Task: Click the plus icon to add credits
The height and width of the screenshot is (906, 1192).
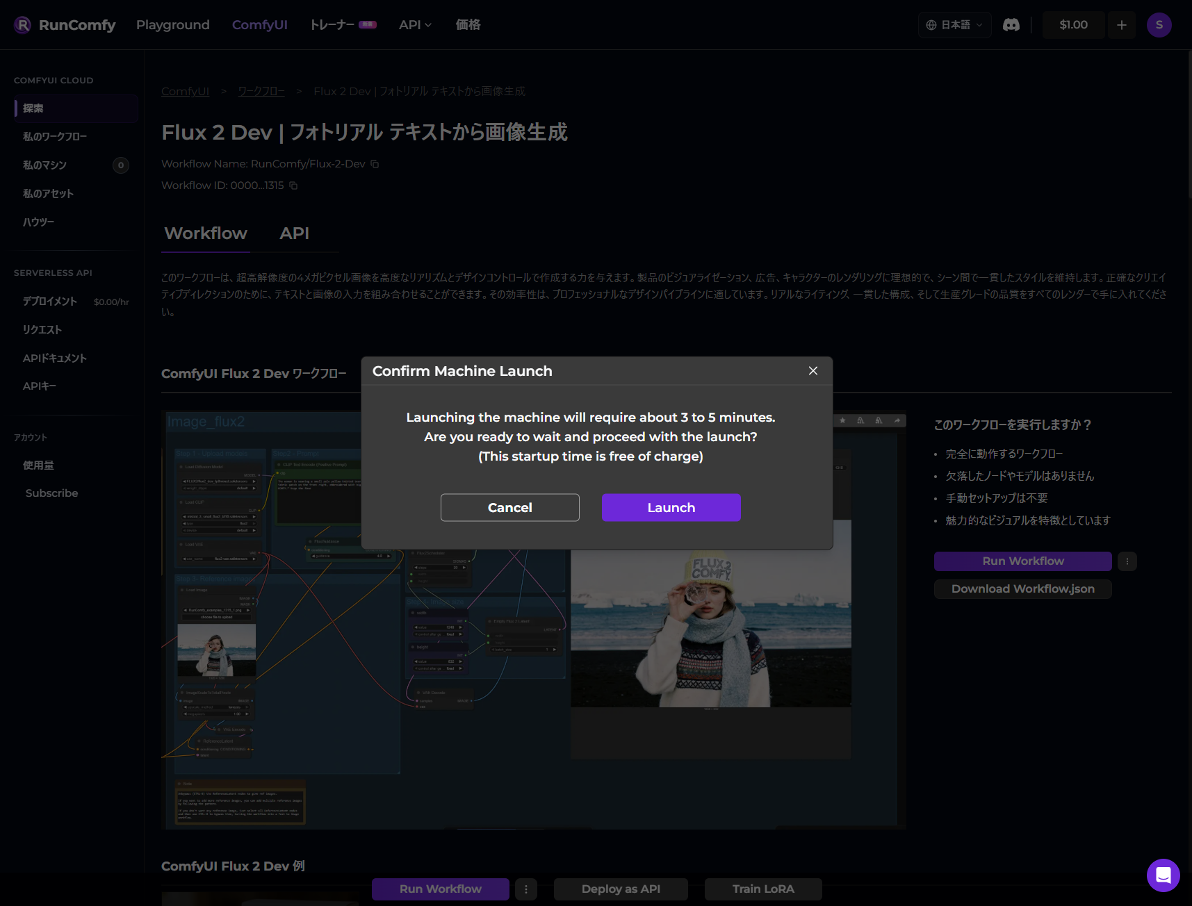Action: tap(1121, 25)
